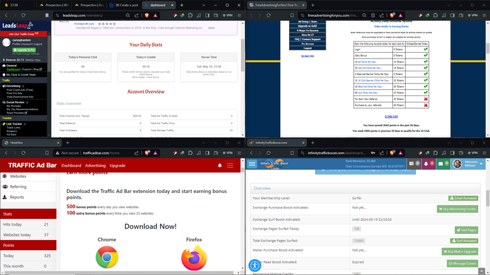Click "Upgrade to Gold" in the FreeAdvertisingForYou menu
Screen dimensions: 490x275
coord(308,26)
